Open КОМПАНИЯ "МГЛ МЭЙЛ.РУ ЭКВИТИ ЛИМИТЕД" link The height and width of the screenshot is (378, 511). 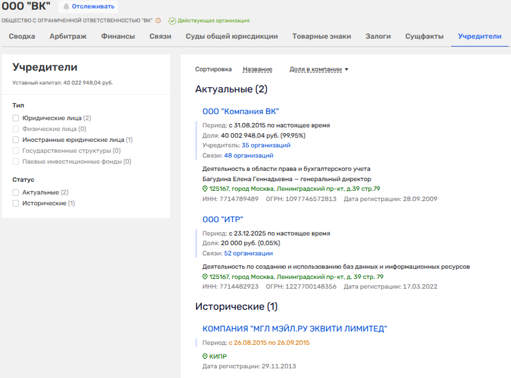(x=295, y=329)
